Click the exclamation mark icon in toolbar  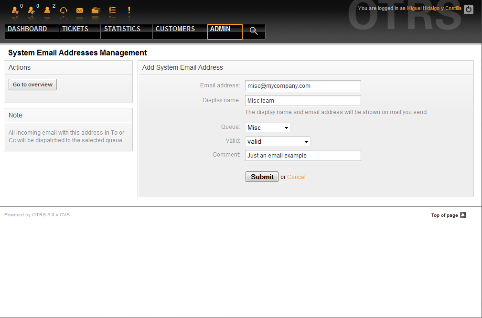tap(129, 10)
